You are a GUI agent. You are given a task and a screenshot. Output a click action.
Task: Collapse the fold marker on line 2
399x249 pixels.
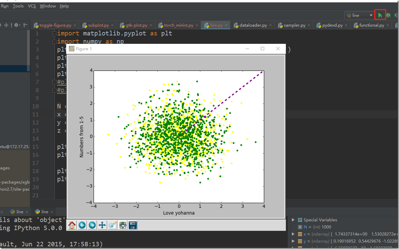point(54,41)
